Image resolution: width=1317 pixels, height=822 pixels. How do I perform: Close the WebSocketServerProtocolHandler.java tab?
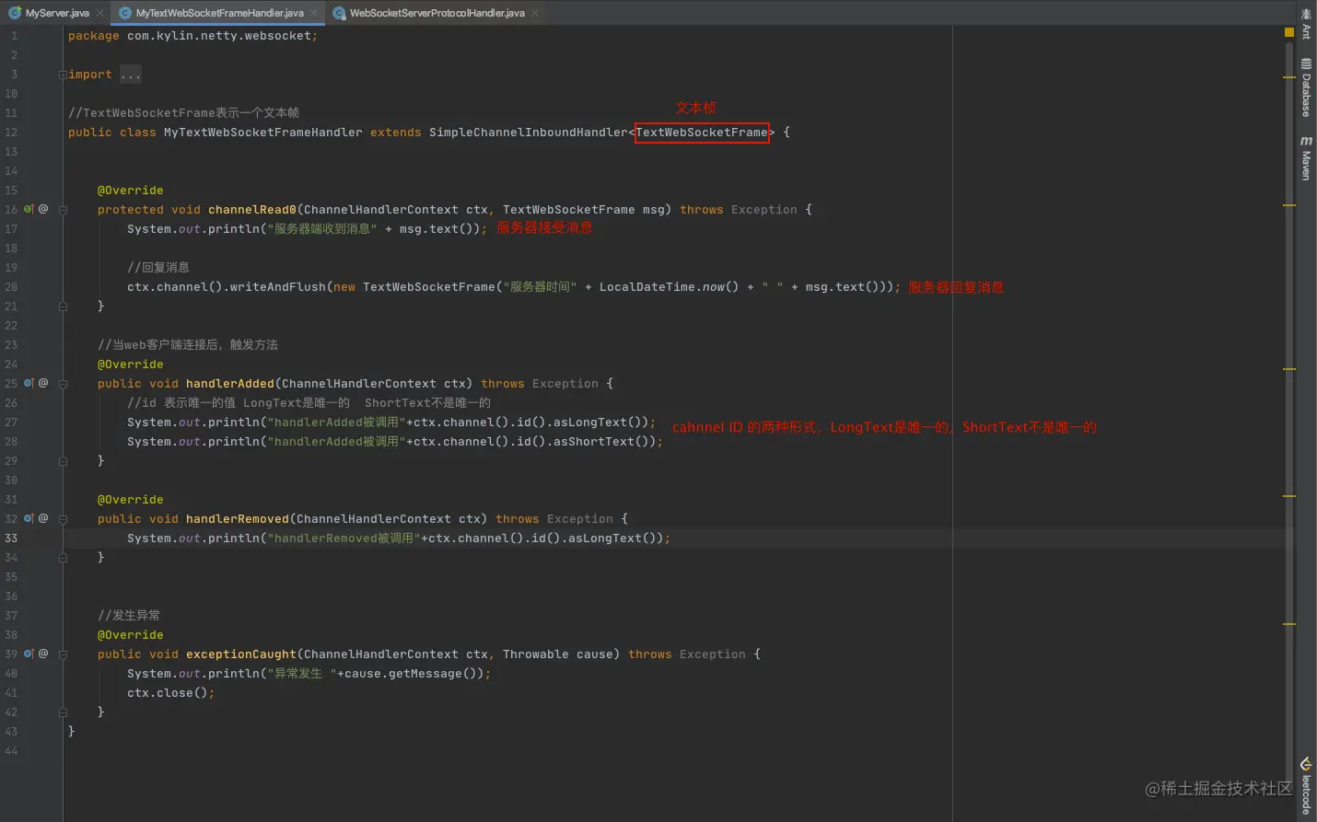(535, 13)
